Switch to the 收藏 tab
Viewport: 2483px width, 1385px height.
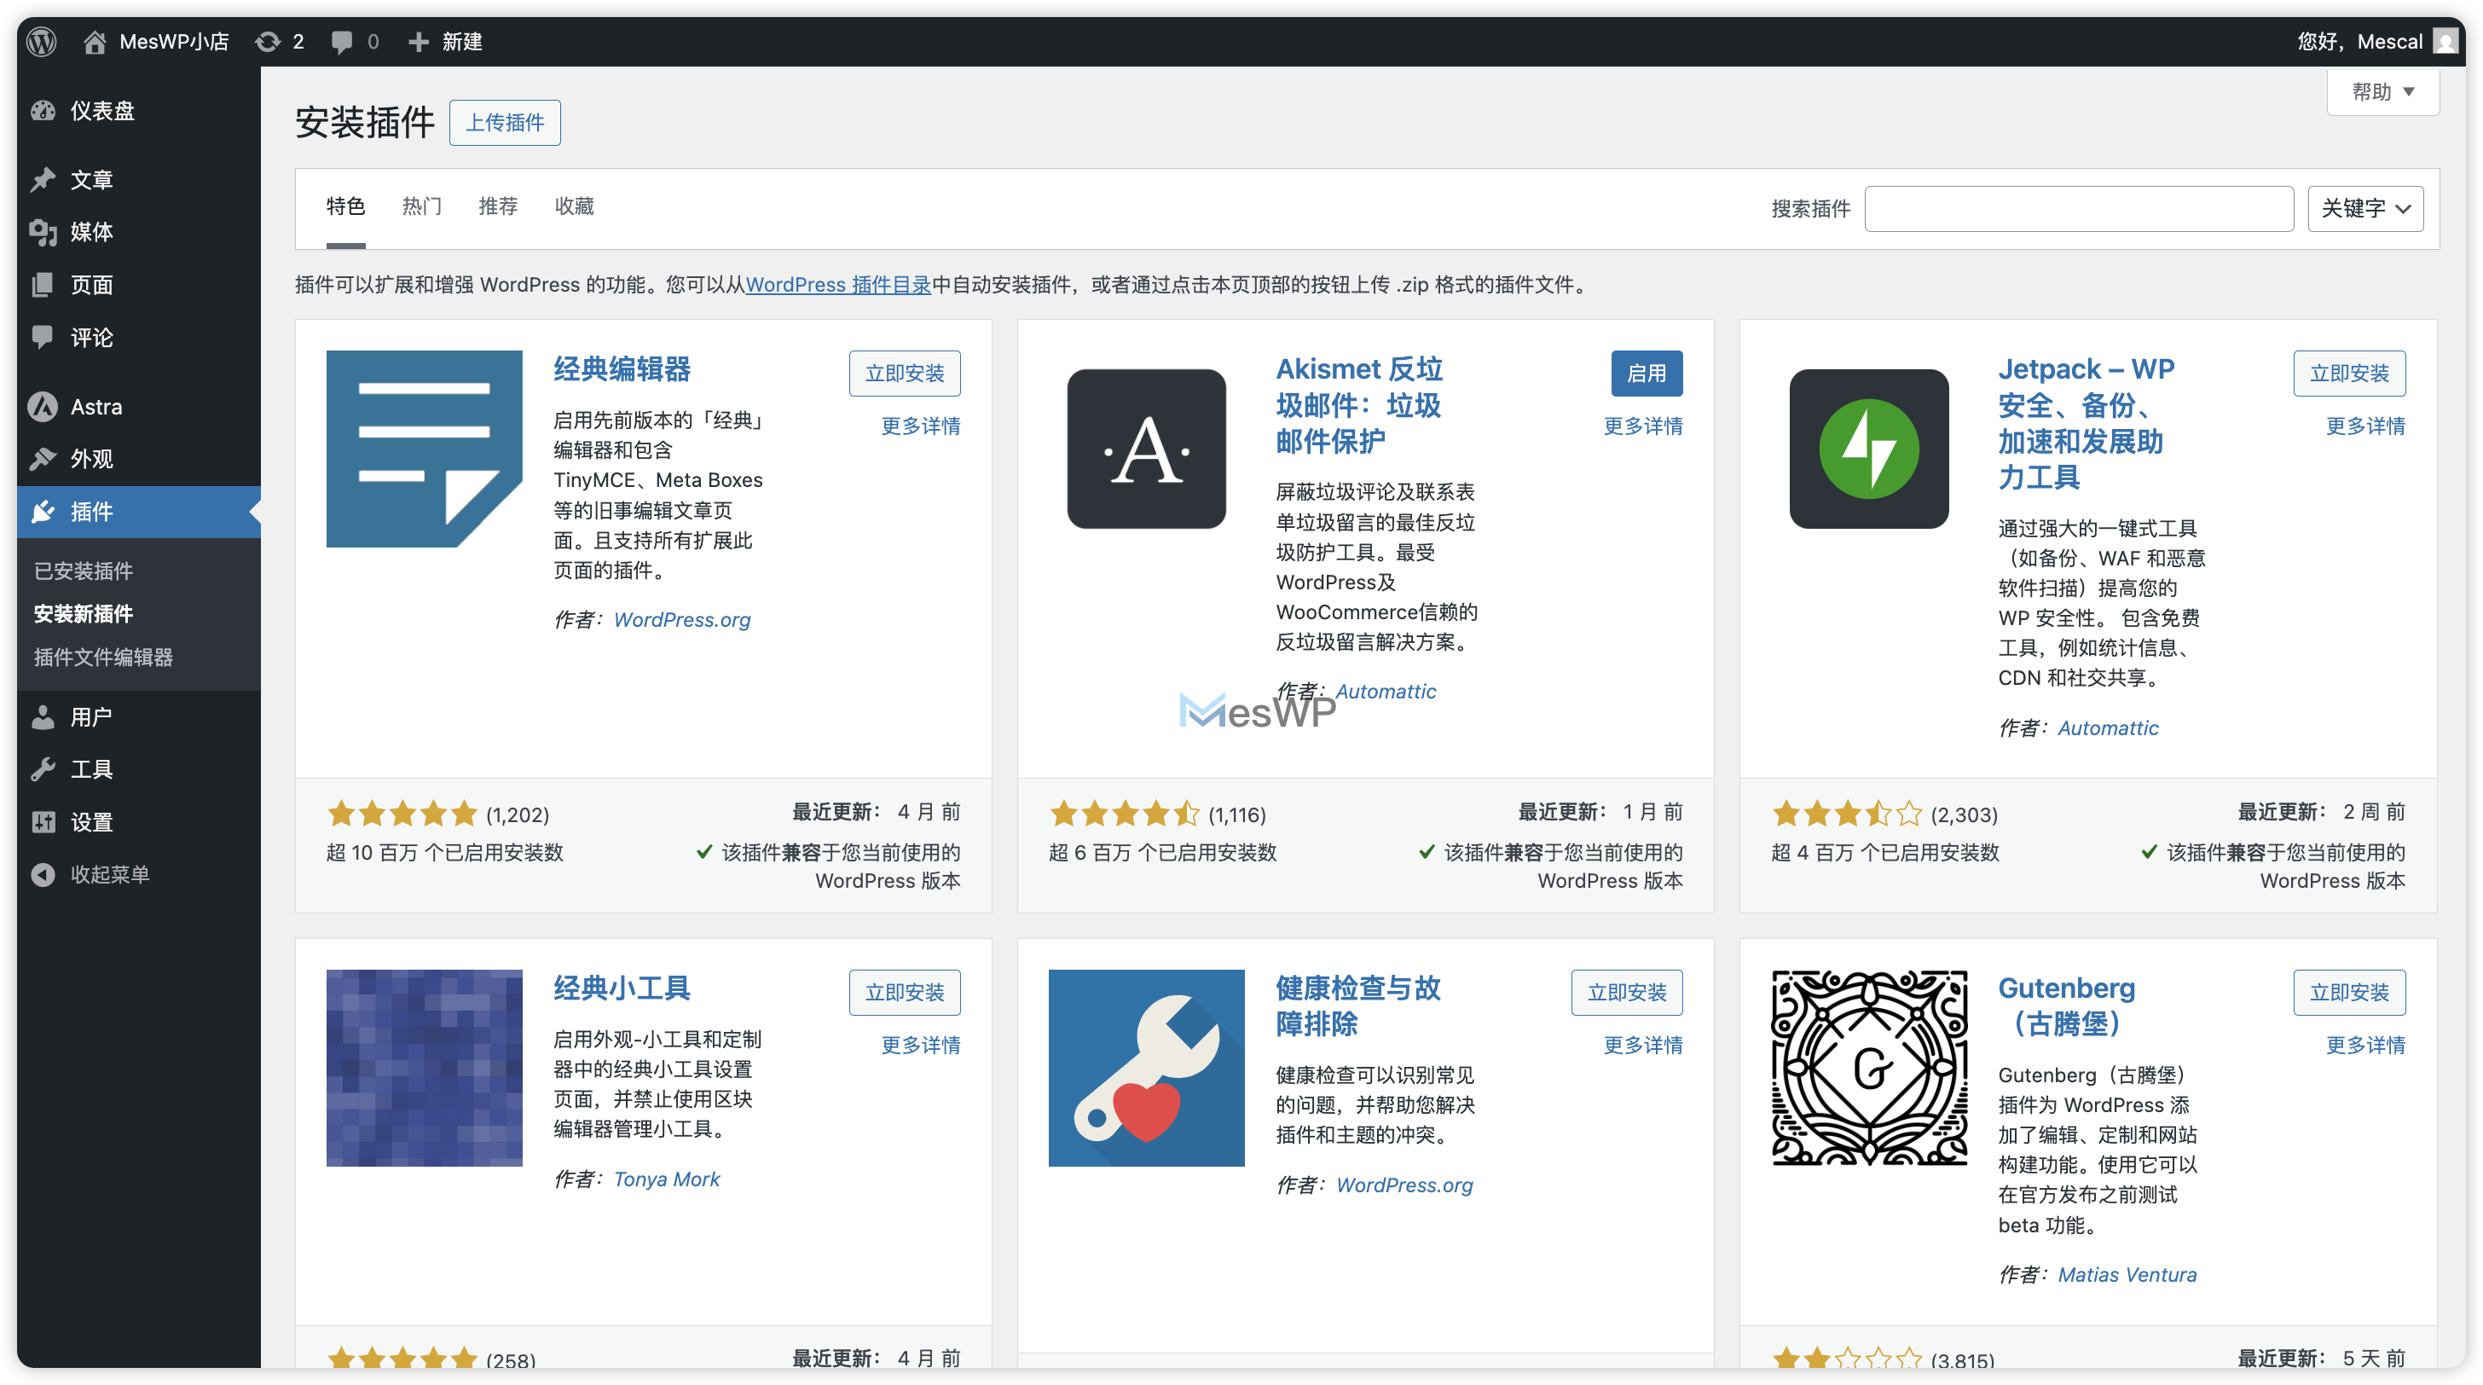point(575,206)
